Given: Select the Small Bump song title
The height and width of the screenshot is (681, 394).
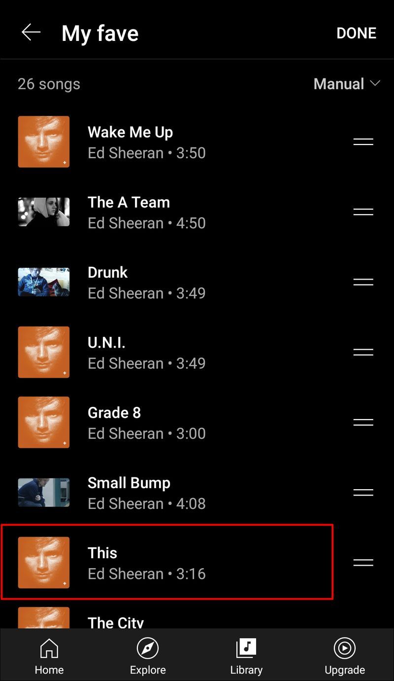Looking at the screenshot, I should point(129,483).
